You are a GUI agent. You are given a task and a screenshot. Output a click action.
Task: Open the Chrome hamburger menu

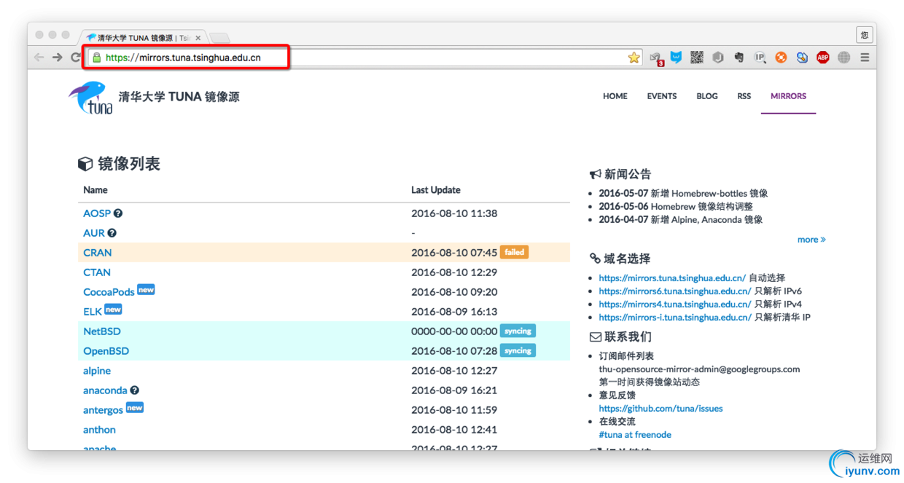click(865, 57)
